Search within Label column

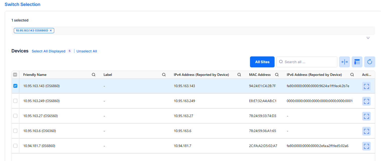point(164,75)
